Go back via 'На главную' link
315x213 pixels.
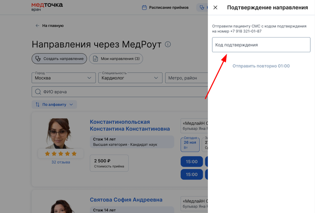pos(53,26)
